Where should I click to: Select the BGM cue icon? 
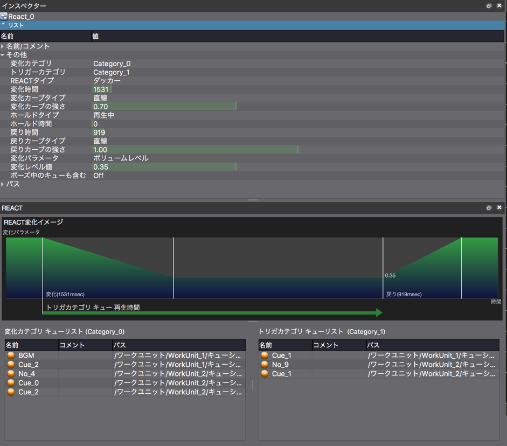click(x=11, y=356)
